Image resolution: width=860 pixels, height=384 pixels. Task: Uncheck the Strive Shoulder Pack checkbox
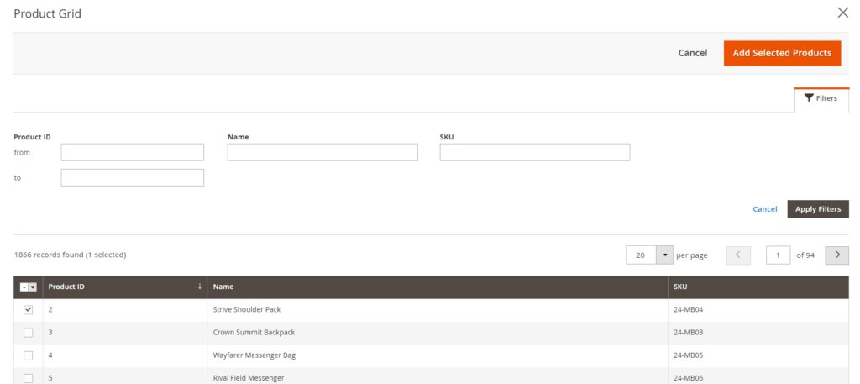tap(28, 310)
